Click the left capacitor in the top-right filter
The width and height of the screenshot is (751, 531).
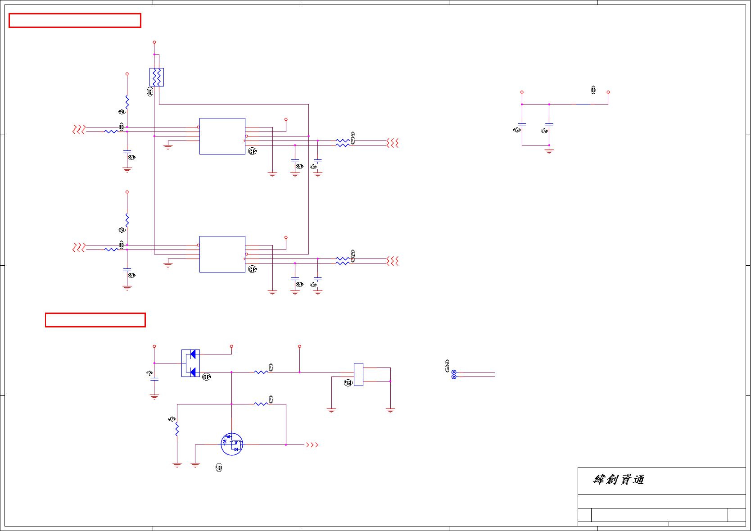point(522,124)
